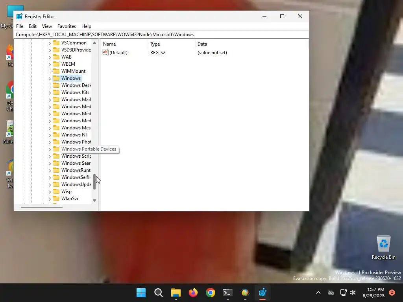Select the Windows Kits key label
403x302 pixels.
(x=75, y=92)
